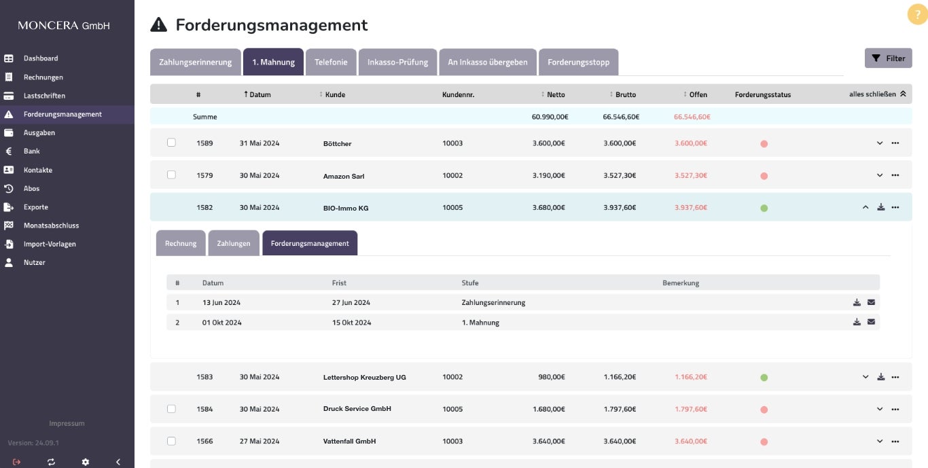The height and width of the screenshot is (468, 928).
Task: Collapse all rows with alles schließen
Action: [x=877, y=94]
